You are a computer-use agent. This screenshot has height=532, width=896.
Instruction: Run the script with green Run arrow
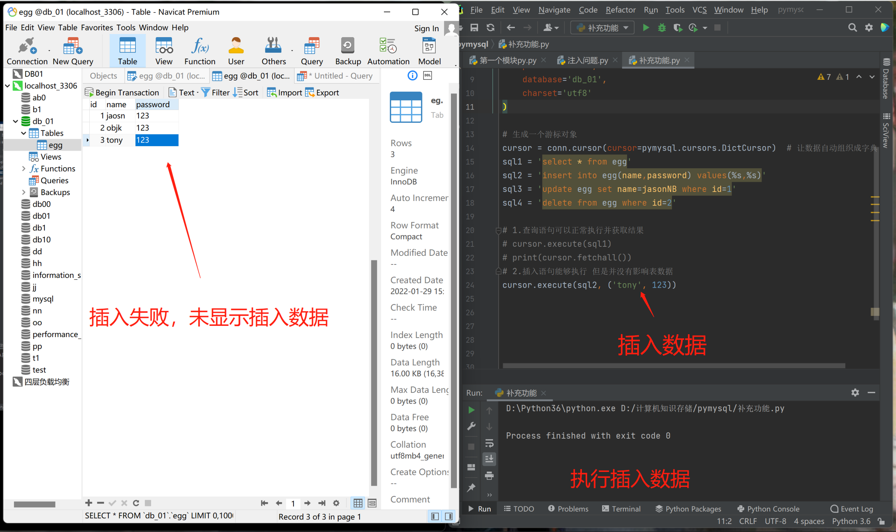click(x=646, y=28)
